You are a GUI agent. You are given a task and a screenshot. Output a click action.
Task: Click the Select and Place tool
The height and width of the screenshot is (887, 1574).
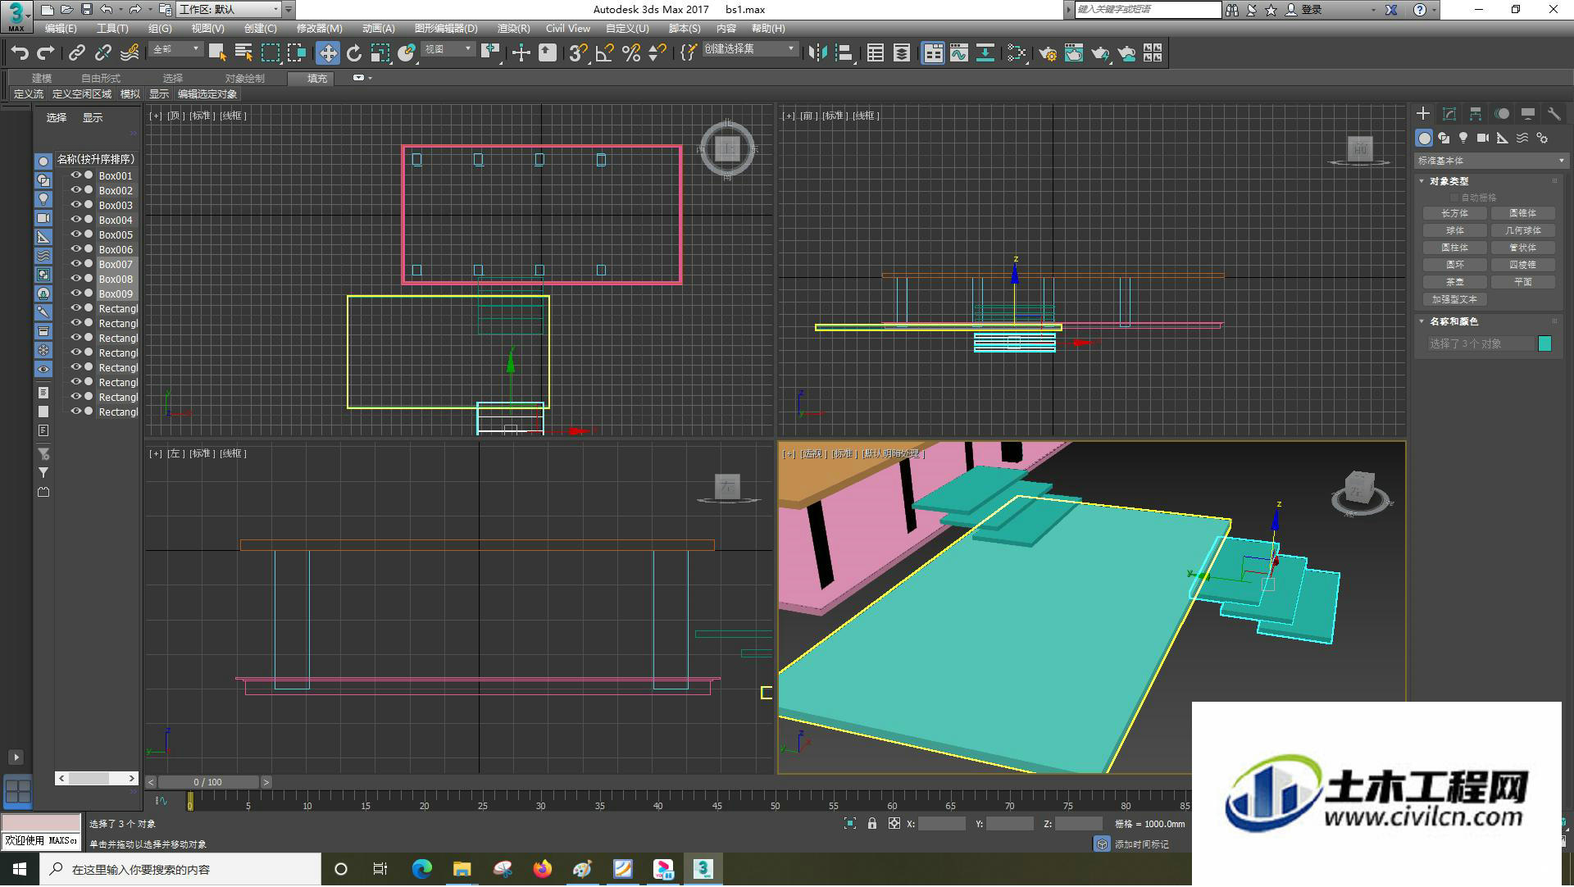click(407, 53)
